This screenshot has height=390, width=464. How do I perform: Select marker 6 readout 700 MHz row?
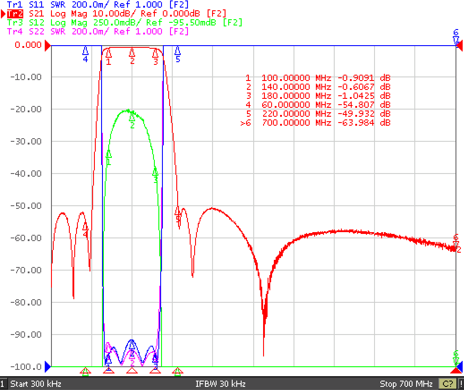tap(315, 123)
